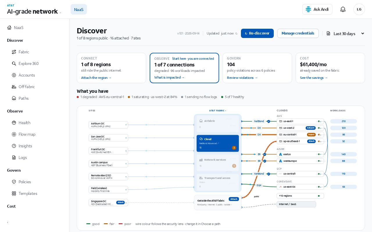Expand the San Jose DC site chevron
This screenshot has width=372, height=232.
click(126, 138)
